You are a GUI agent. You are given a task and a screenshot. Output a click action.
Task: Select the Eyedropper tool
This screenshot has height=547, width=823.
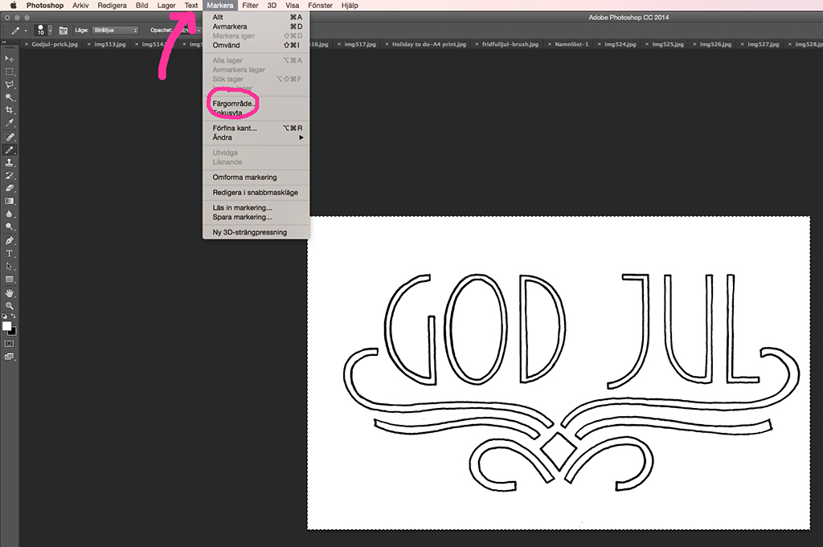pos(10,123)
